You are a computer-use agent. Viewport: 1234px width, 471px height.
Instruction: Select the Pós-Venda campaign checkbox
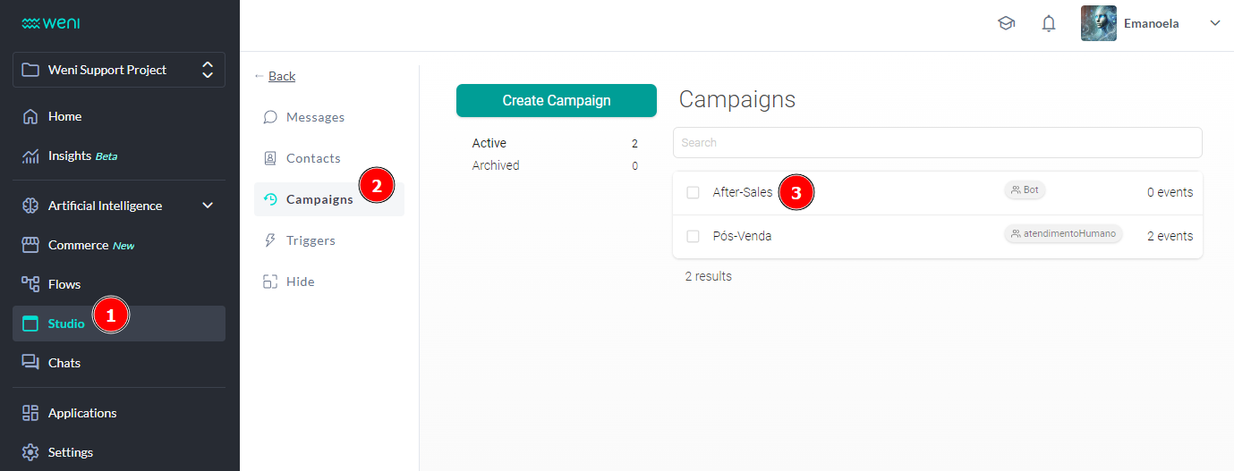[693, 236]
